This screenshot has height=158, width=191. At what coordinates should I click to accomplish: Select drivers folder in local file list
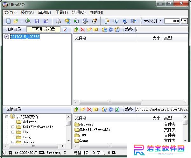87,124
